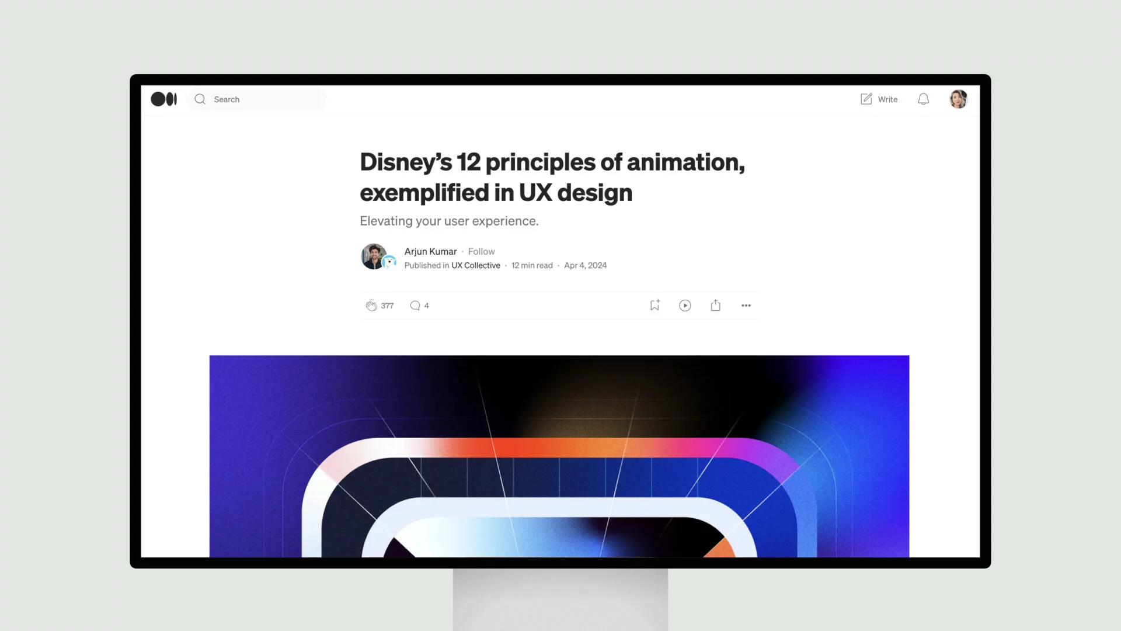
Task: Expand the search input field
Action: pyautogui.click(x=258, y=99)
